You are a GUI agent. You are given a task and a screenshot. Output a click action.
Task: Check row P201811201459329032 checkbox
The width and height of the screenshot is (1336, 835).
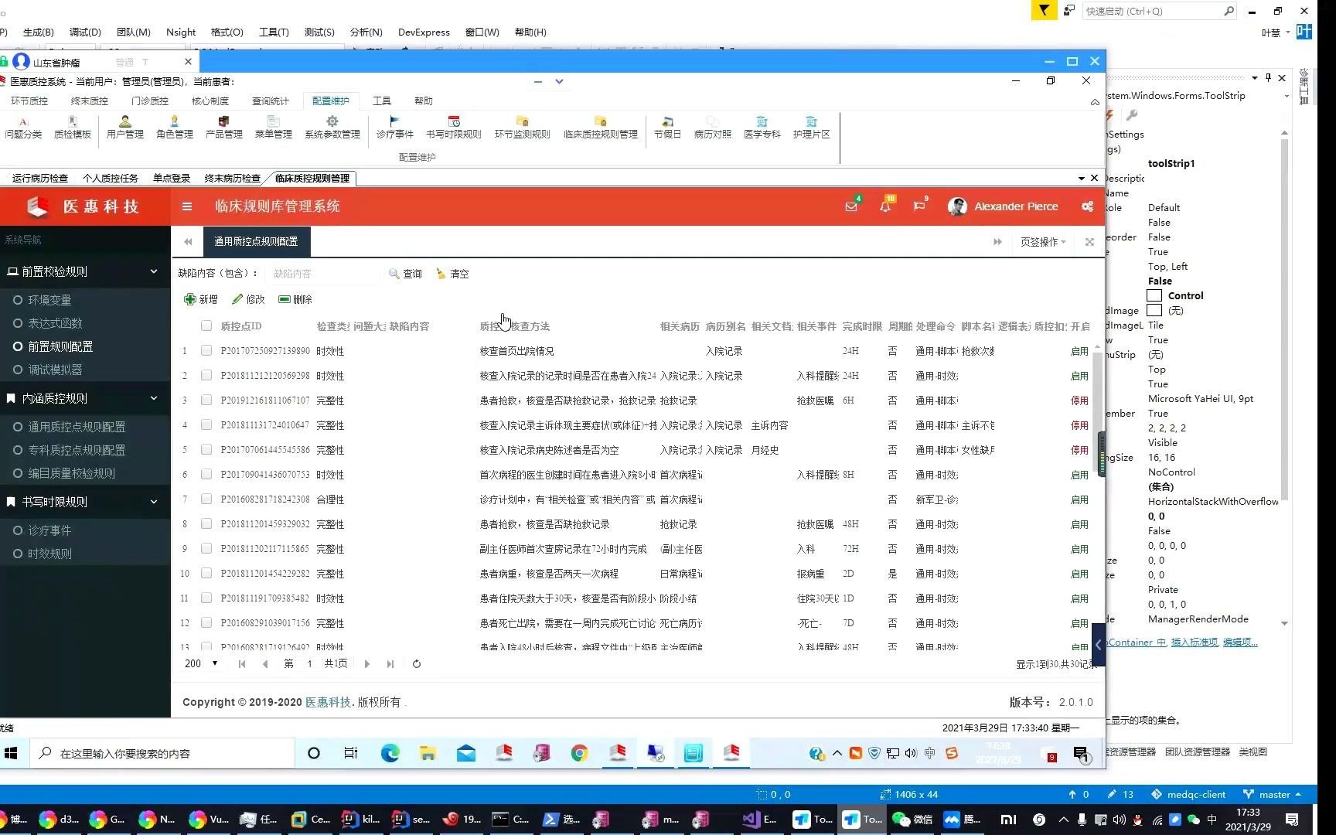pos(206,524)
